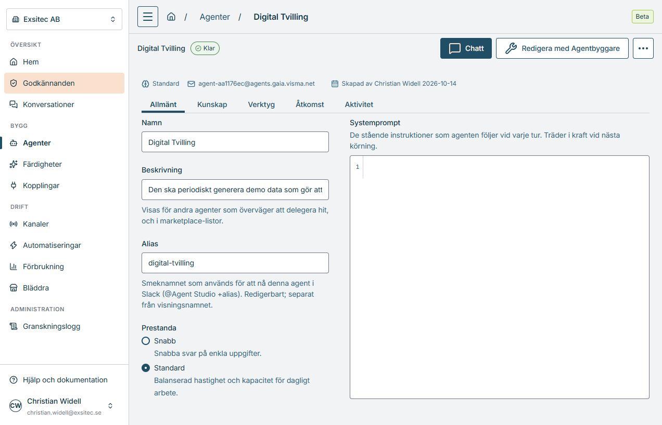662x425 pixels.
Task: Open the more options ellipsis menu
Action: coord(643,48)
